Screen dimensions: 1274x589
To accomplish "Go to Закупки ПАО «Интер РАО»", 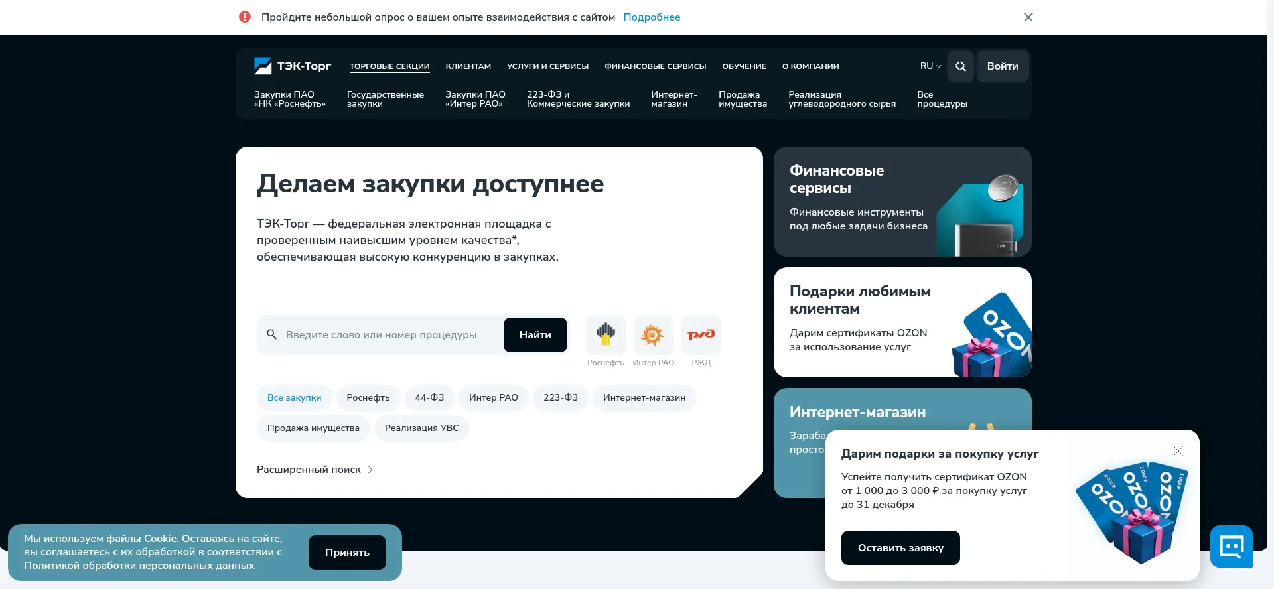I will [475, 99].
